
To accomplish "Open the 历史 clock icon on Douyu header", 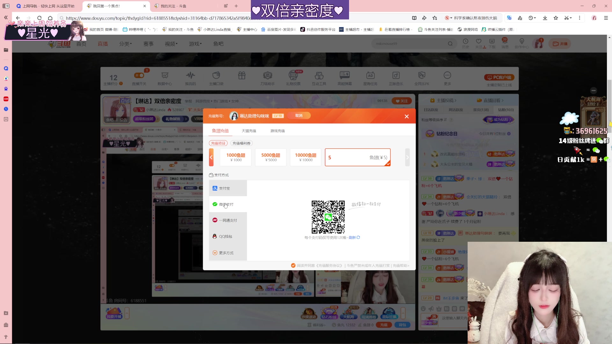I will (465, 43).
